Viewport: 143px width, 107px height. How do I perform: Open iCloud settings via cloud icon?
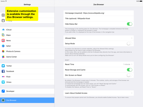point(3,30)
